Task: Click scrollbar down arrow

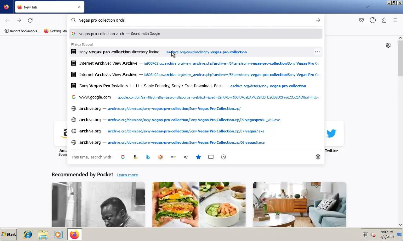Action: pos(400,225)
